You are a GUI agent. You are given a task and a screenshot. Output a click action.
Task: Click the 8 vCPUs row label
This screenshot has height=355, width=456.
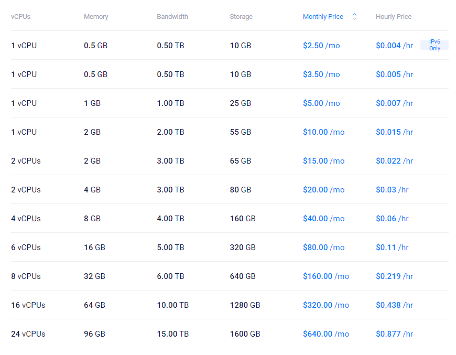(x=26, y=276)
